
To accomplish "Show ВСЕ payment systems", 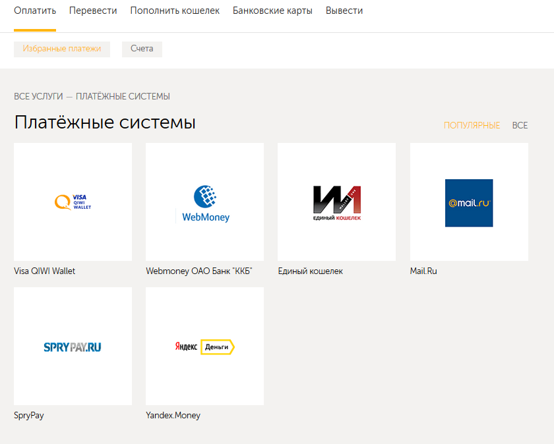I will 520,125.
